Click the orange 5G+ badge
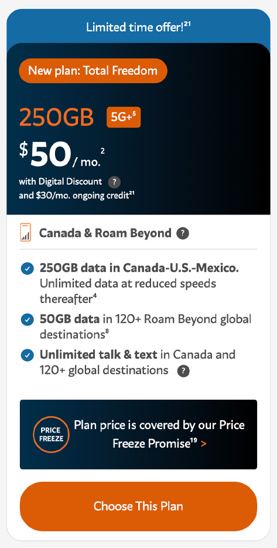 [124, 117]
